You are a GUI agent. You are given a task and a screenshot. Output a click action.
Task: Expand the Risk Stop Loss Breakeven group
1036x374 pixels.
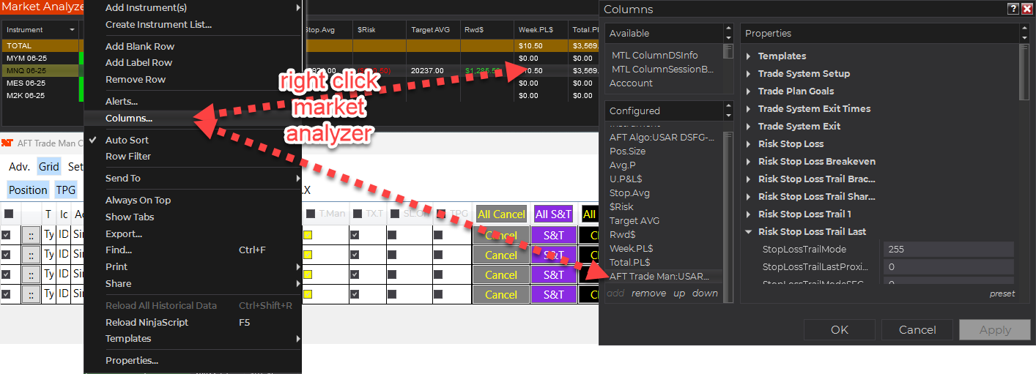[x=748, y=162]
